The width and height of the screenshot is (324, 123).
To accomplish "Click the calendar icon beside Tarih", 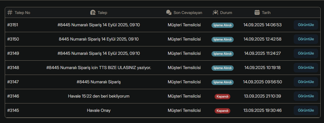I will tap(257, 13).
